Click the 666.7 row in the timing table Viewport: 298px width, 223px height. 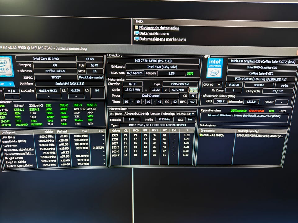(x=151, y=155)
